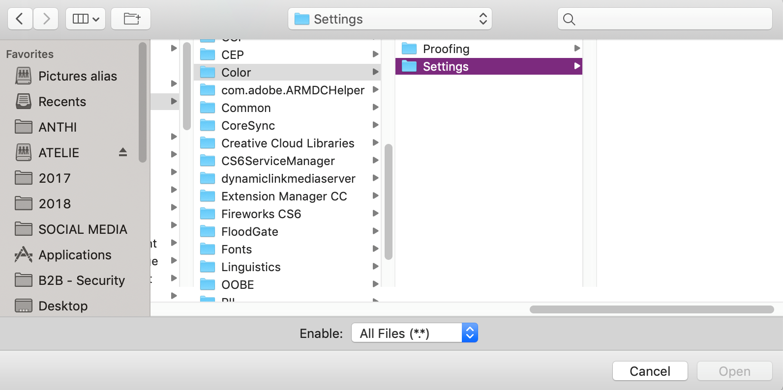
Task: Click the Open button
Action: point(734,371)
